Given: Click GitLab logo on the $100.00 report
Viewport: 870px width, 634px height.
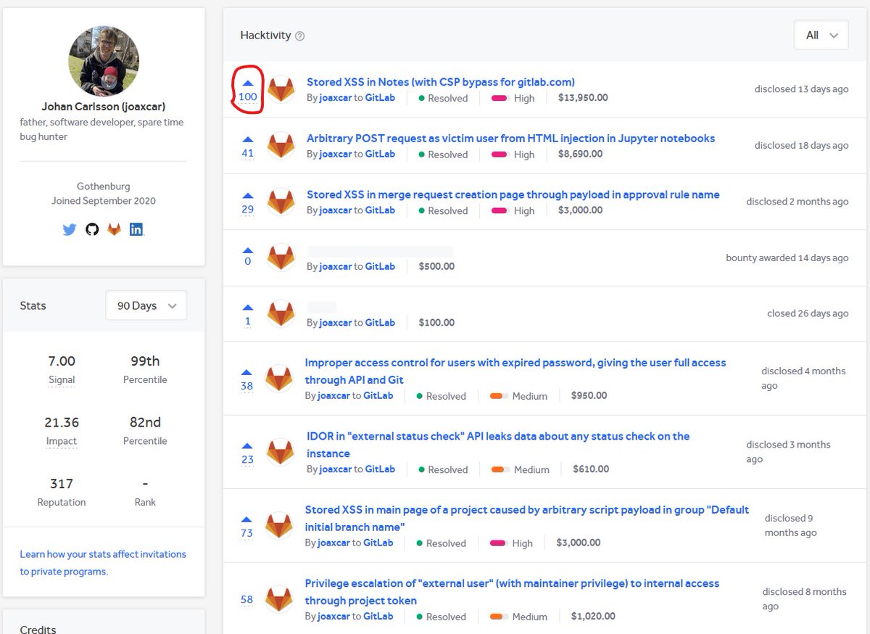Looking at the screenshot, I should [x=281, y=313].
